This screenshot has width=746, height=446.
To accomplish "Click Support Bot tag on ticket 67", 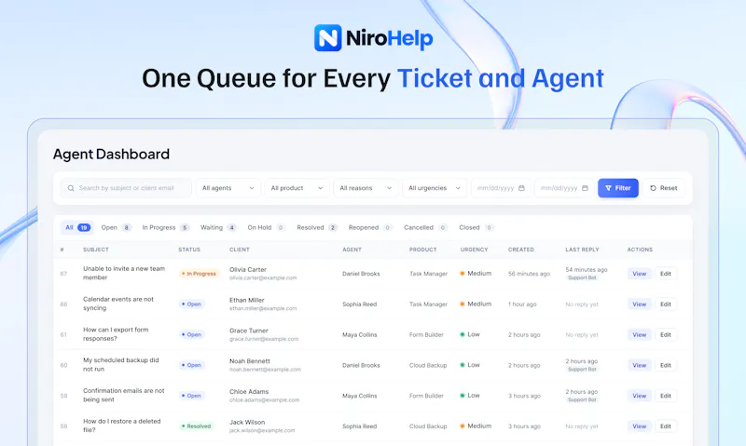I will tap(582, 277).
